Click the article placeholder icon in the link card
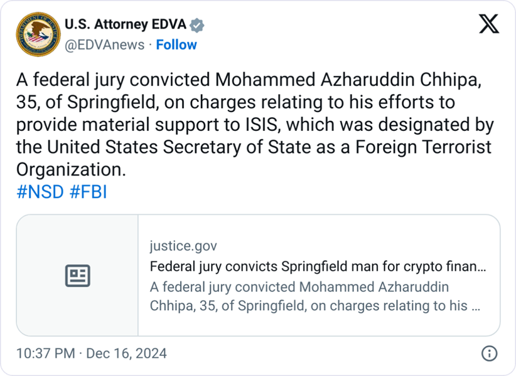The height and width of the screenshot is (376, 516). point(78,276)
